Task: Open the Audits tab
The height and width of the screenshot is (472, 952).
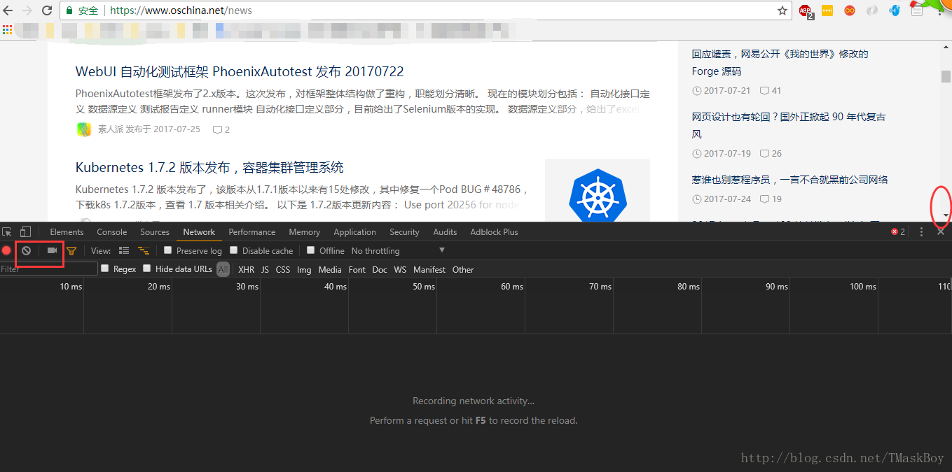Action: pyautogui.click(x=445, y=232)
